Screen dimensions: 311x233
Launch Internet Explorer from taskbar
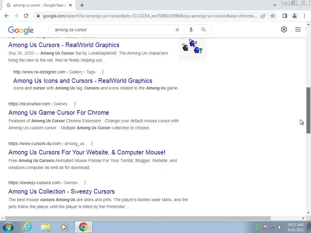[x=27, y=227]
